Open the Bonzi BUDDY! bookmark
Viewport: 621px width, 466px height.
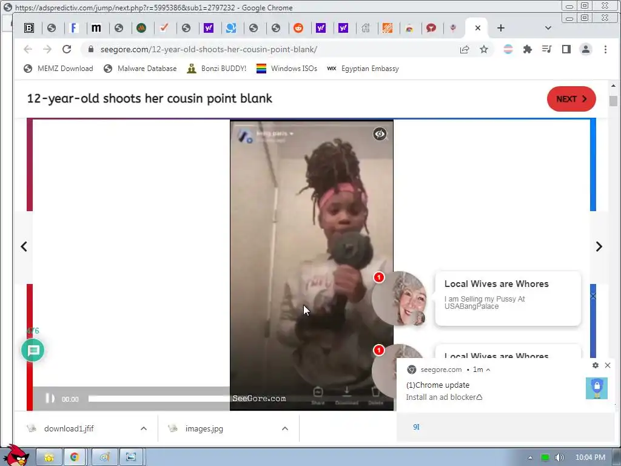[x=217, y=69]
